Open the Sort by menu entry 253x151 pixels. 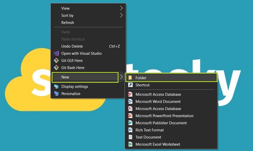point(88,16)
